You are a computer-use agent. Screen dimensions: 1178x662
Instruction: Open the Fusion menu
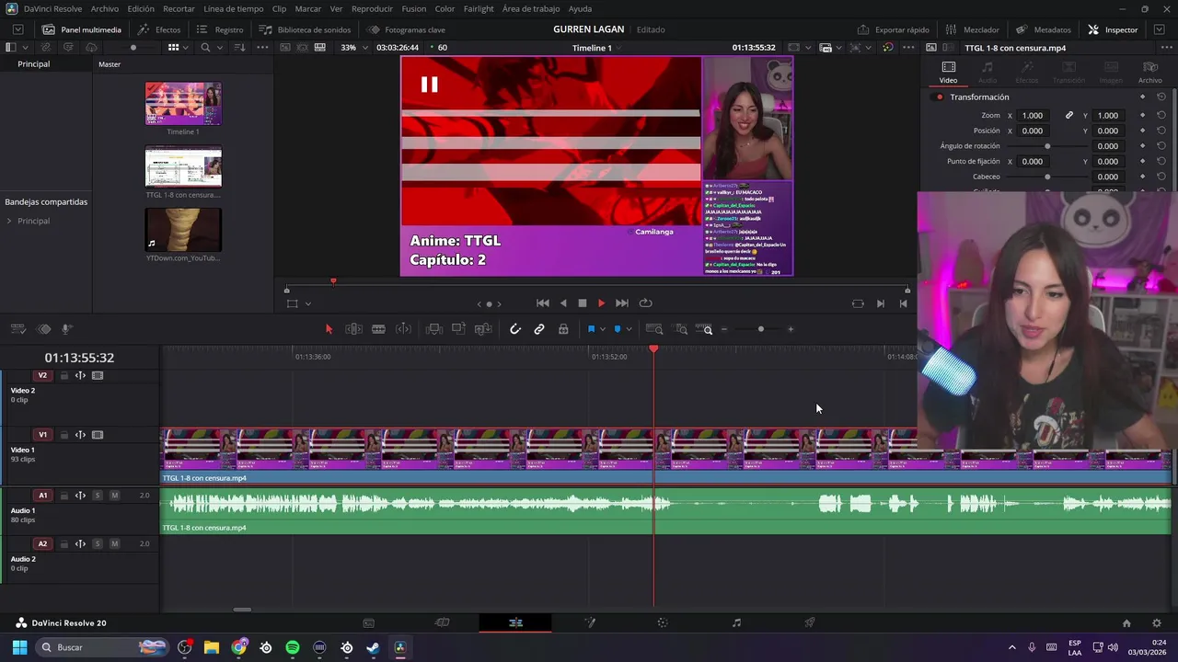point(414,8)
